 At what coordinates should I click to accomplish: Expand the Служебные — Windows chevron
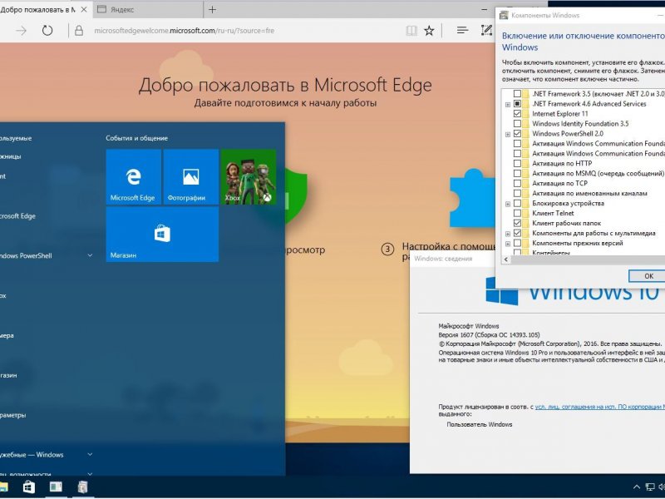[x=90, y=454]
